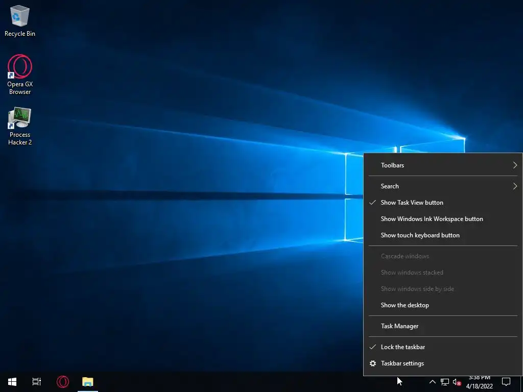Open the taskbar clock showing 4/18/2022
The image size is (523, 392).
coord(479,382)
